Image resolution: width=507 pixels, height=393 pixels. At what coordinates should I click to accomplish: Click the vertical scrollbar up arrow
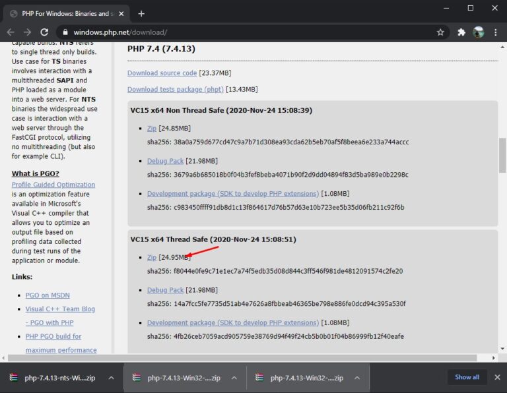[x=502, y=47]
